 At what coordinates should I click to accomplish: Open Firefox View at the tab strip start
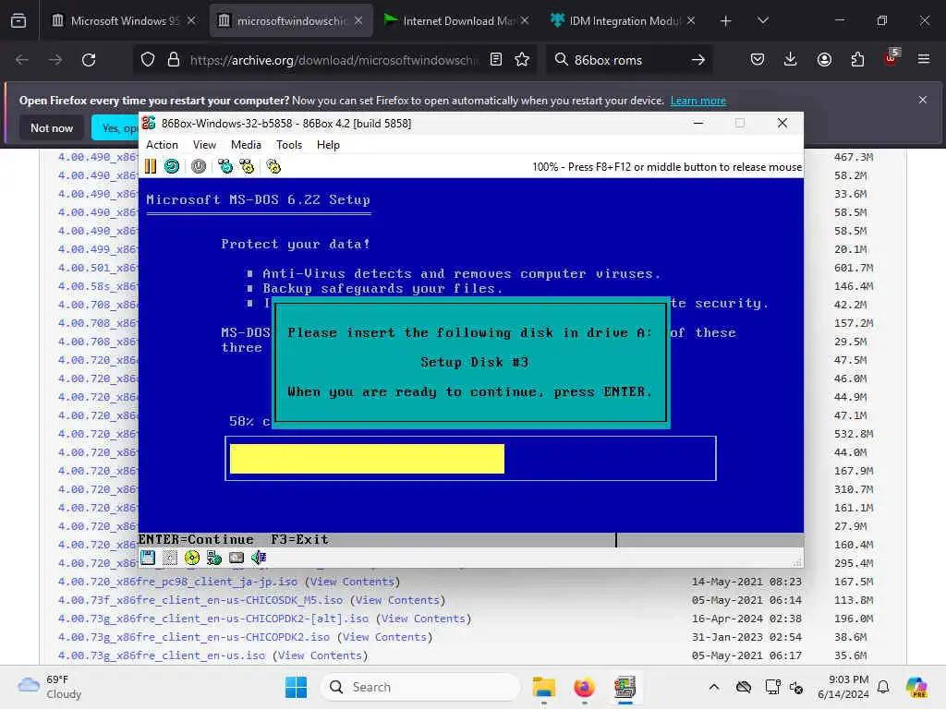point(18,21)
